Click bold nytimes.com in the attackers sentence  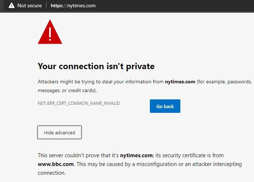180,82
